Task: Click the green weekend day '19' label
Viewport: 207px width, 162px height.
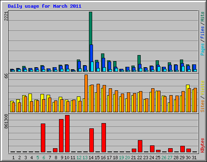Action: (121, 158)
